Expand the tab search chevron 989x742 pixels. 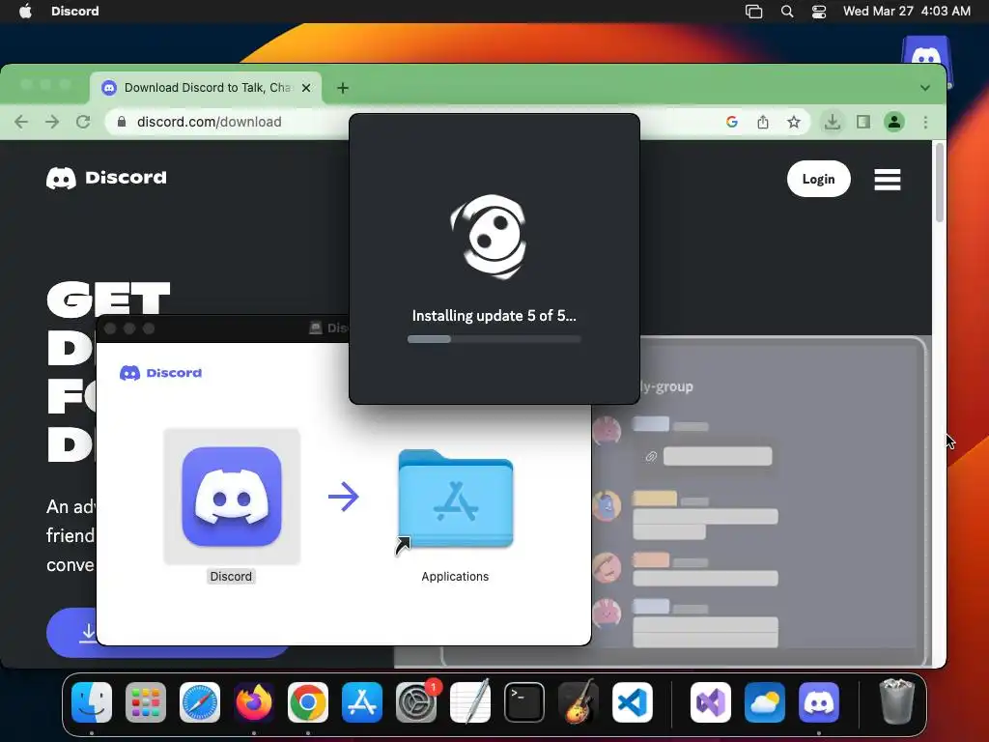[x=924, y=88]
